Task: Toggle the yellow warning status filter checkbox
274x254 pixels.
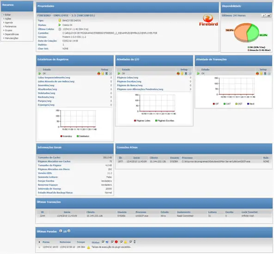Action: 122,242
